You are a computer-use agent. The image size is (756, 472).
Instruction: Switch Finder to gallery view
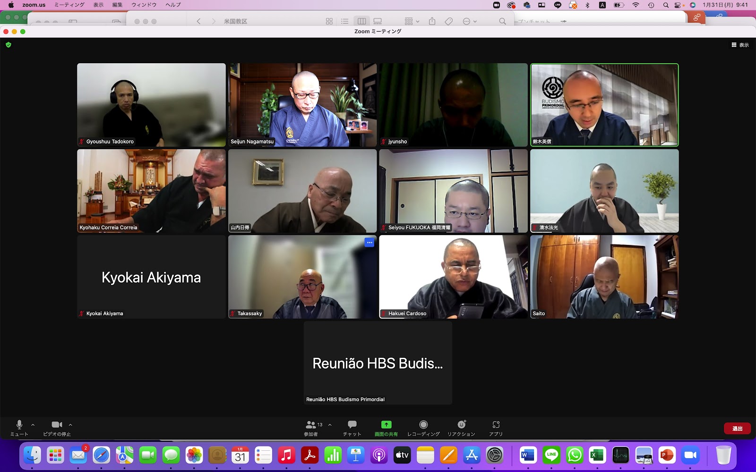click(378, 21)
